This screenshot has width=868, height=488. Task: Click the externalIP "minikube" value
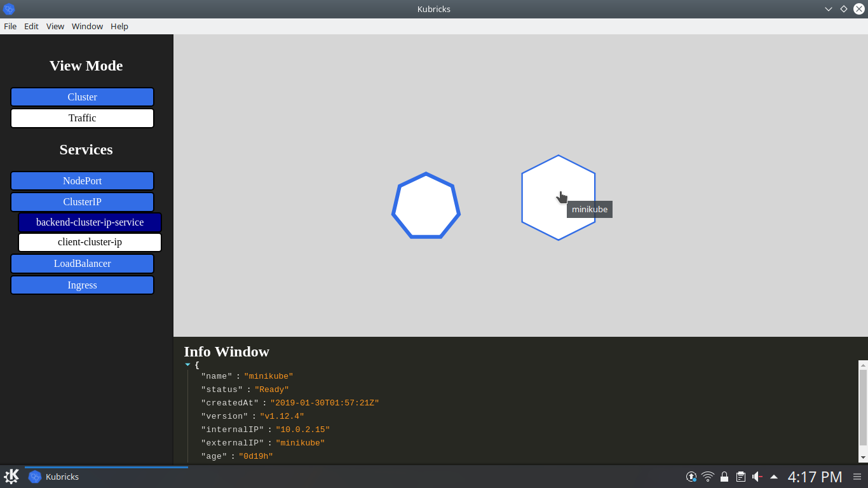point(300,443)
